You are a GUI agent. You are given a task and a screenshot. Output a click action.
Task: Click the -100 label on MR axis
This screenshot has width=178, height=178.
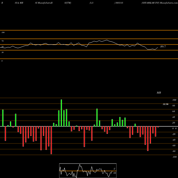(174, 157)
